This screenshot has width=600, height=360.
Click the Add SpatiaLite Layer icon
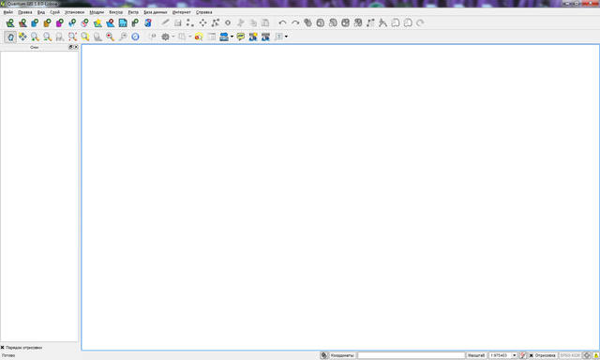48,22
